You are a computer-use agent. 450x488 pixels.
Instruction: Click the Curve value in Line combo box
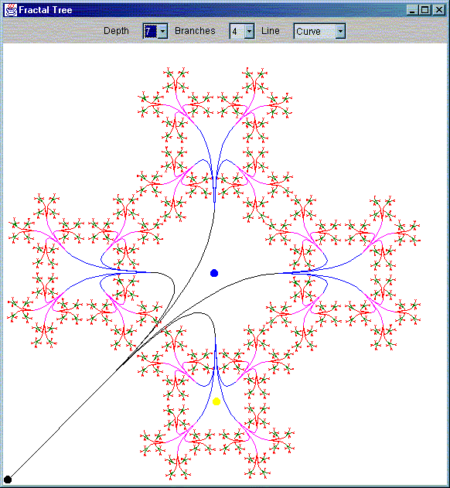point(315,31)
